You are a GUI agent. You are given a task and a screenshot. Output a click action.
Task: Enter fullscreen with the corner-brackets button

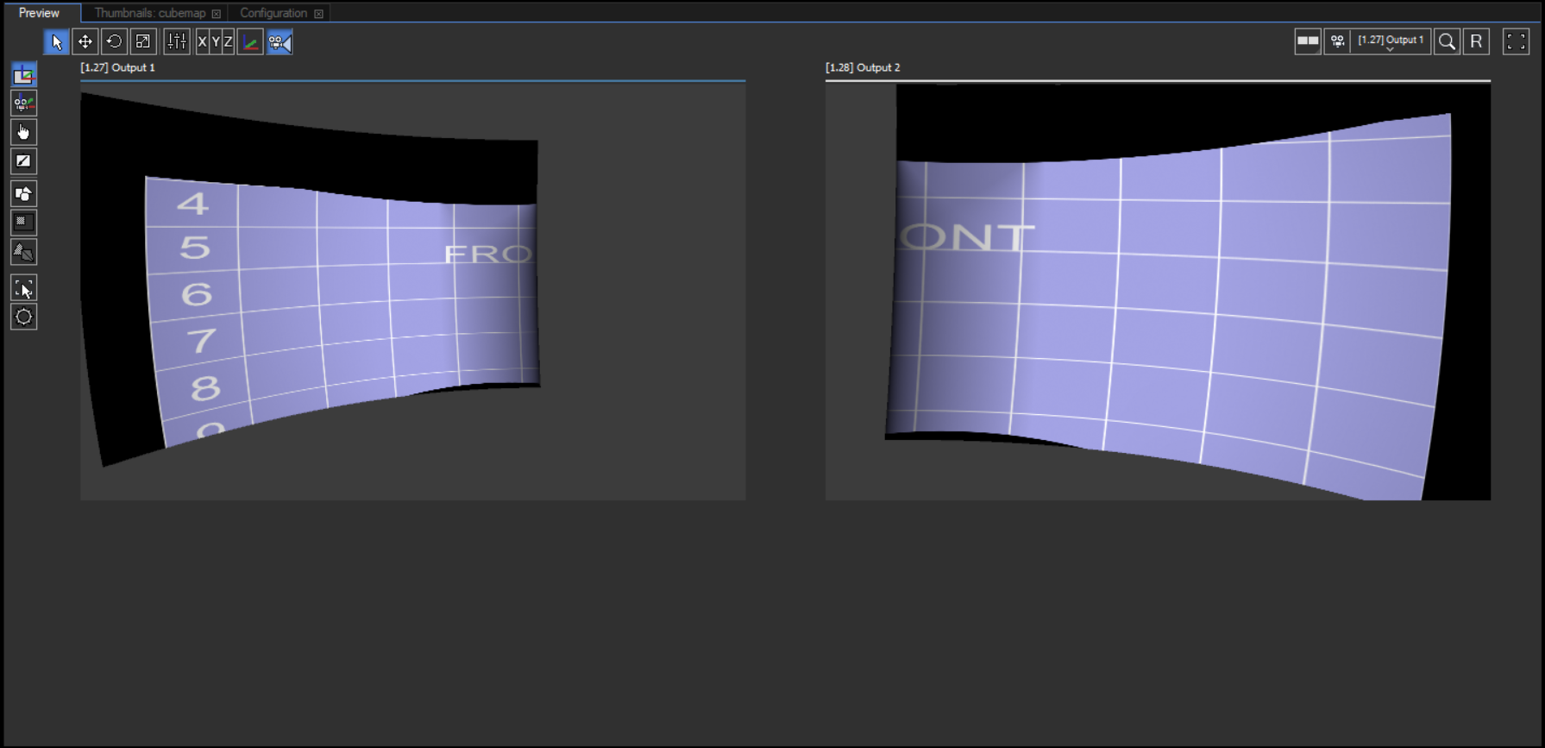[1516, 41]
